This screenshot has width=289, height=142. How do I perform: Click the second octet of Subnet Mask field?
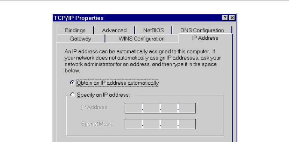[151, 124]
